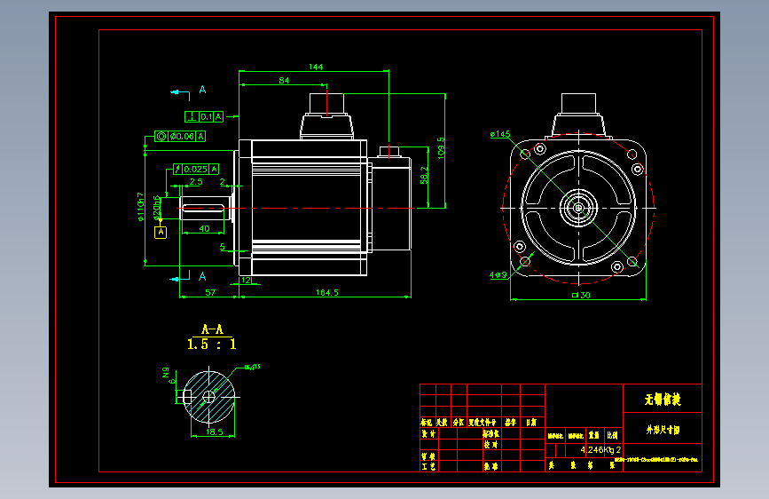This screenshot has height=499, width=769.
Task: Click the 外形尺寸图 drawing title
Action: click(663, 430)
